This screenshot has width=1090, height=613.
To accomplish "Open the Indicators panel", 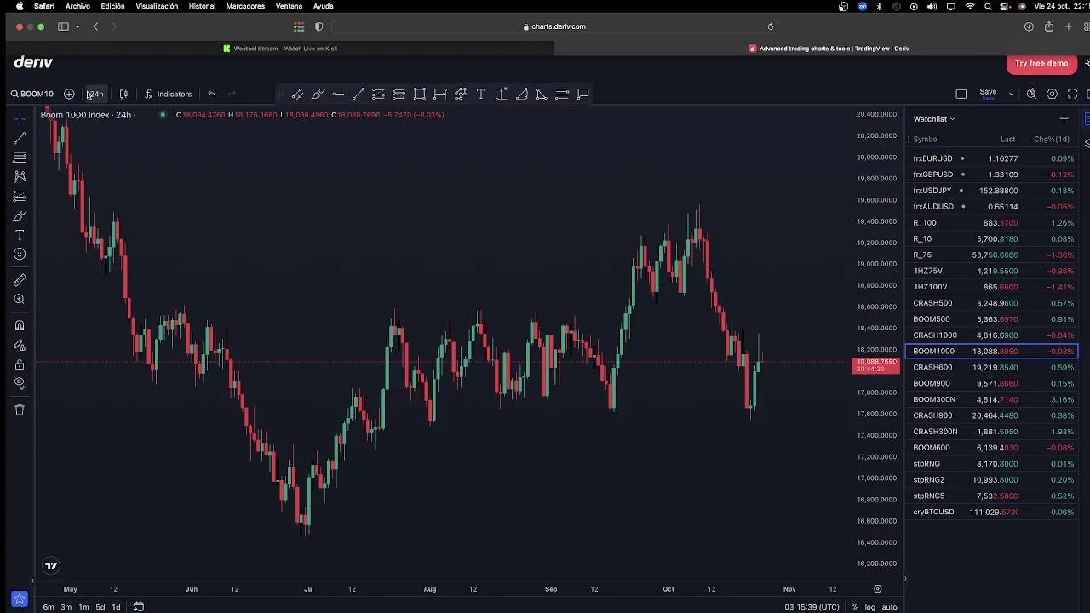I will coord(168,94).
